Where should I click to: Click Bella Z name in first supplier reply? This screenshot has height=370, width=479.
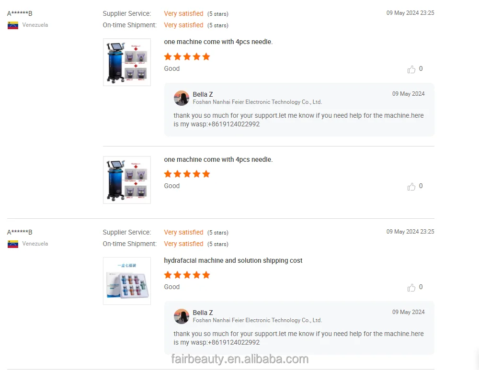click(203, 94)
